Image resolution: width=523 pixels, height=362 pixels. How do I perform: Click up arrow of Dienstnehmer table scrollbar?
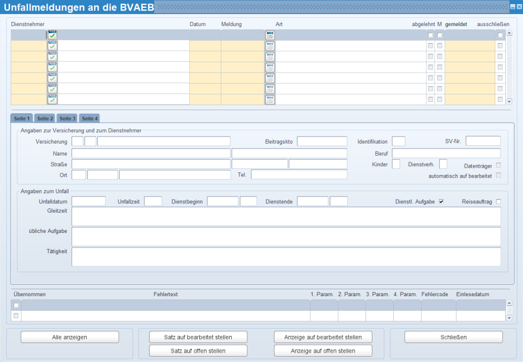509,32
